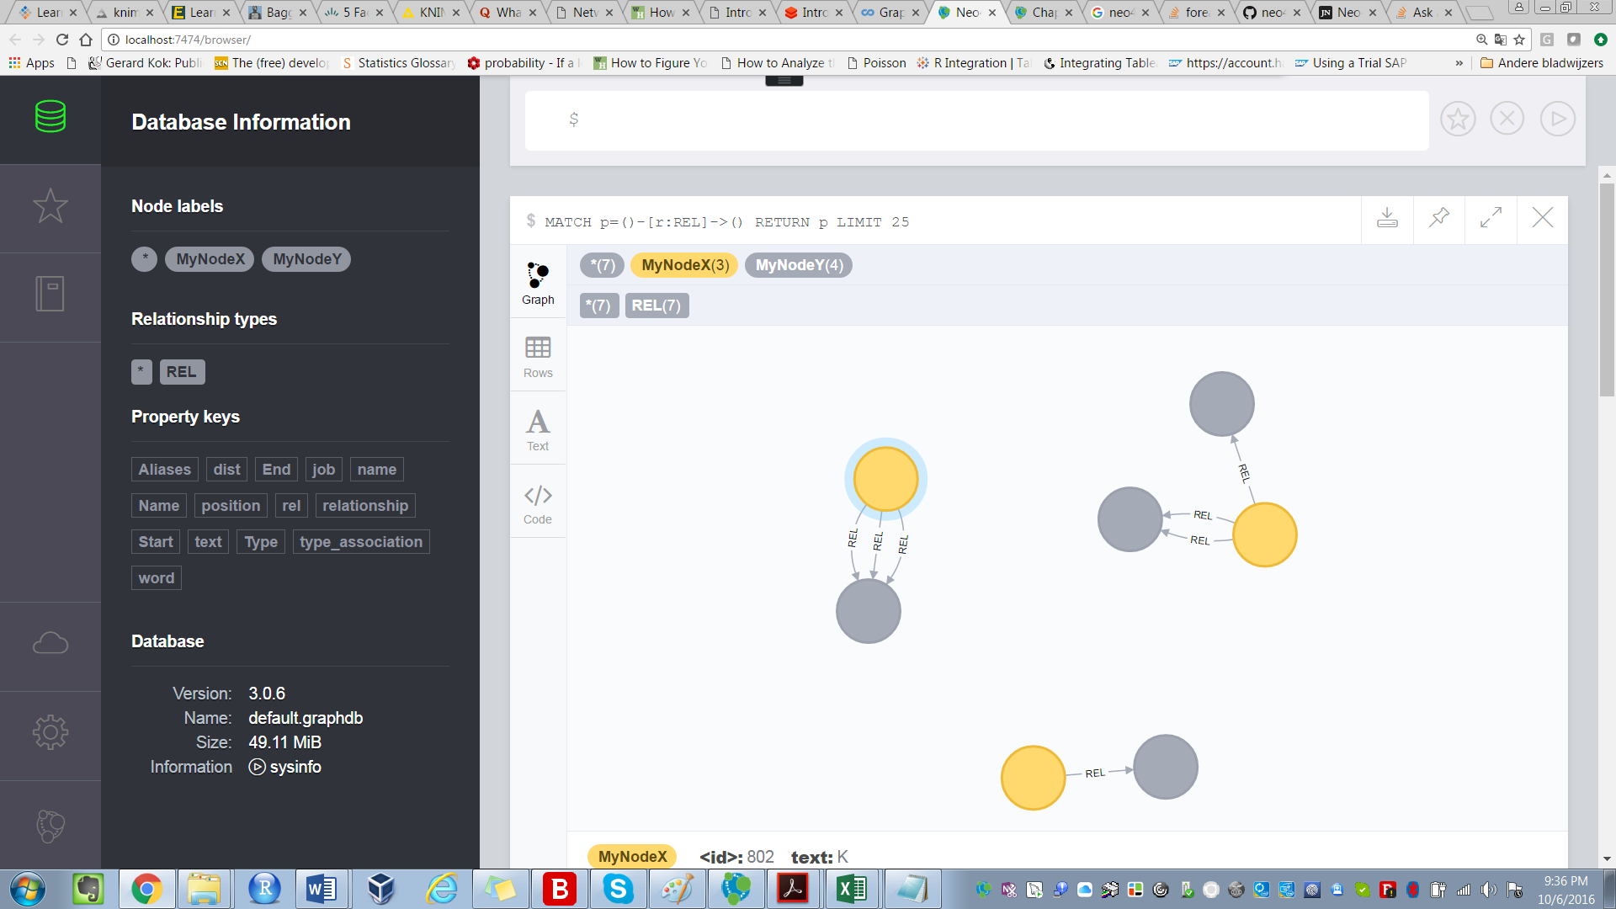
Task: Click inside the Cypher editor input field
Action: pos(926,119)
